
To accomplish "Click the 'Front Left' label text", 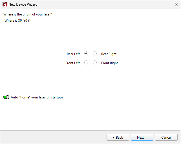I will pos(72,63).
